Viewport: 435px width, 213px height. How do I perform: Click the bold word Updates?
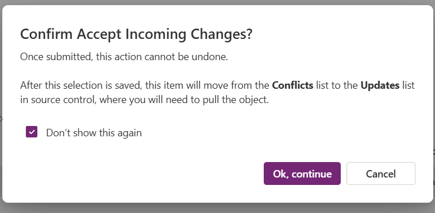[380, 85]
